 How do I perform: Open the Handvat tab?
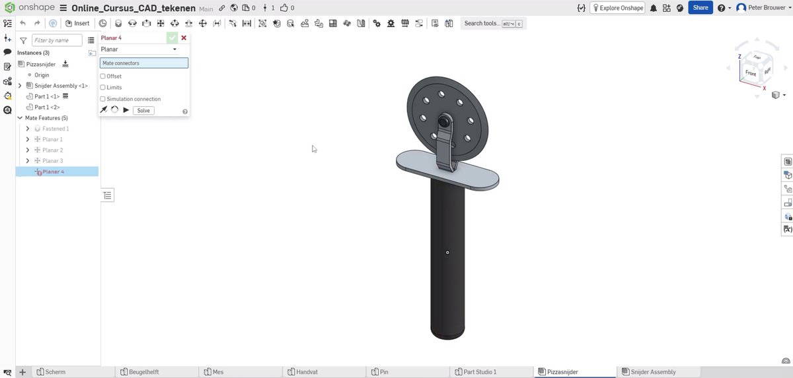(x=324, y=372)
